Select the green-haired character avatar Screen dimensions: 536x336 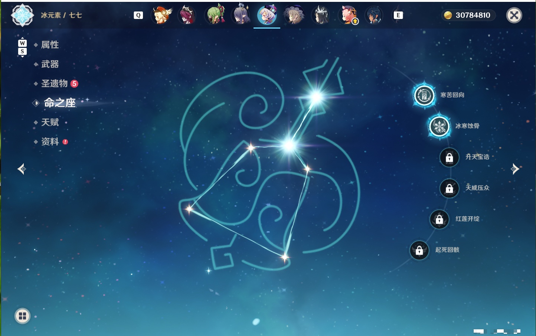click(216, 15)
